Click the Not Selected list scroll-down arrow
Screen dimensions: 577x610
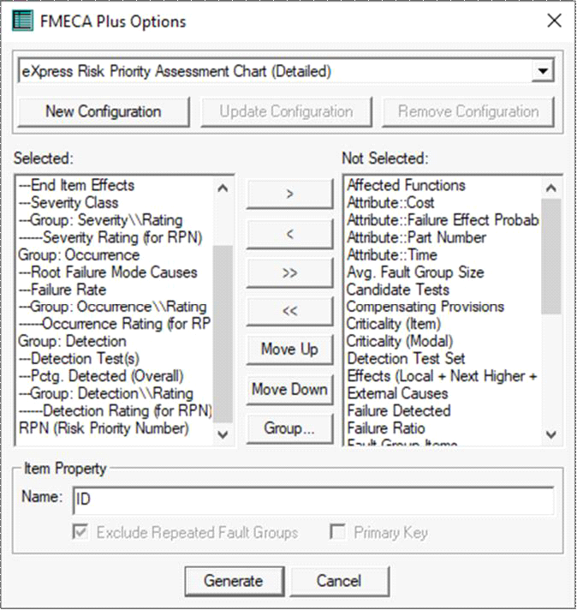click(x=551, y=434)
